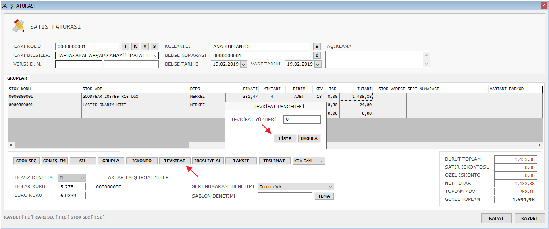The height and width of the screenshot is (229, 549).
Task: Click the Net Tutar value field
Action: 516,183
